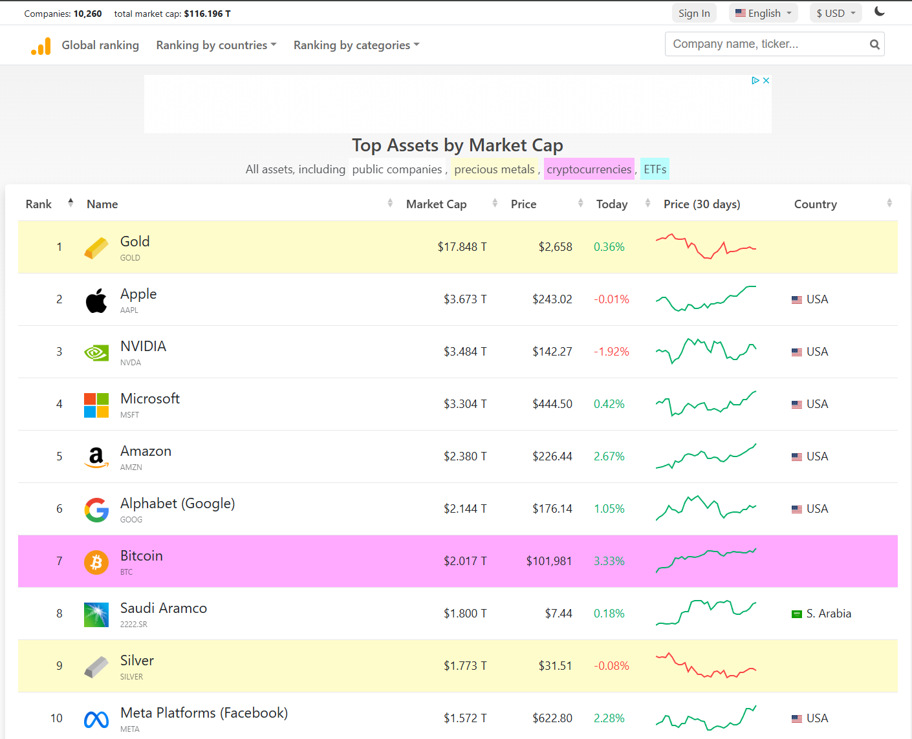
Task: Open the Microsoft company page
Action: click(x=150, y=399)
